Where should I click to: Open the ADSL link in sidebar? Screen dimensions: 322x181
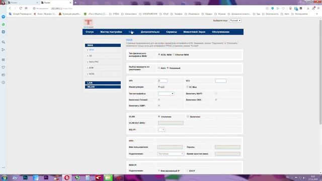click(x=92, y=74)
